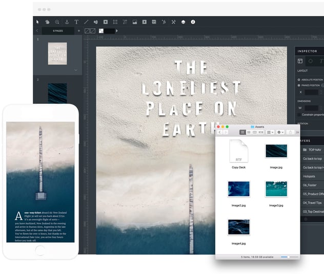This screenshot has width=324, height=274.
Task: Open the Finder arrange-by dropdown
Action: 270,132
